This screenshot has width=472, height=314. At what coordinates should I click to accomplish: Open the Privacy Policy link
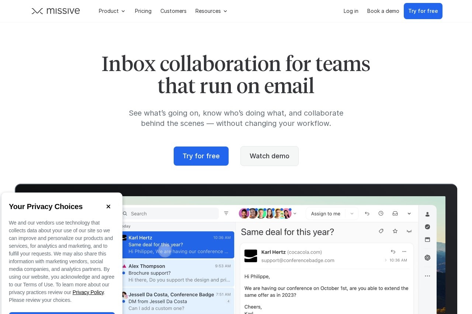pyautogui.click(x=88, y=292)
